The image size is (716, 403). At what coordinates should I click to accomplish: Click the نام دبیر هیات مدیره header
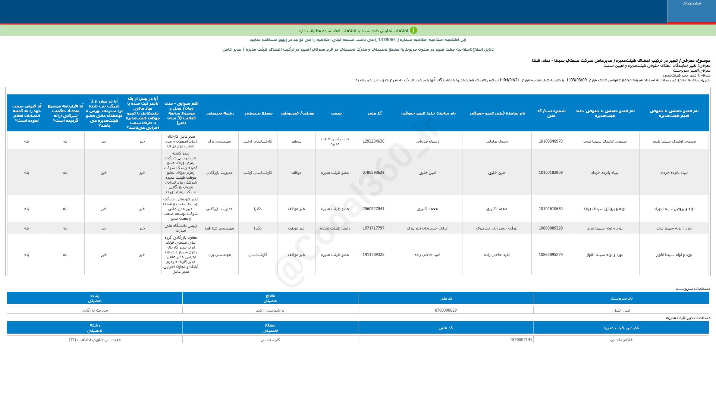click(621, 328)
